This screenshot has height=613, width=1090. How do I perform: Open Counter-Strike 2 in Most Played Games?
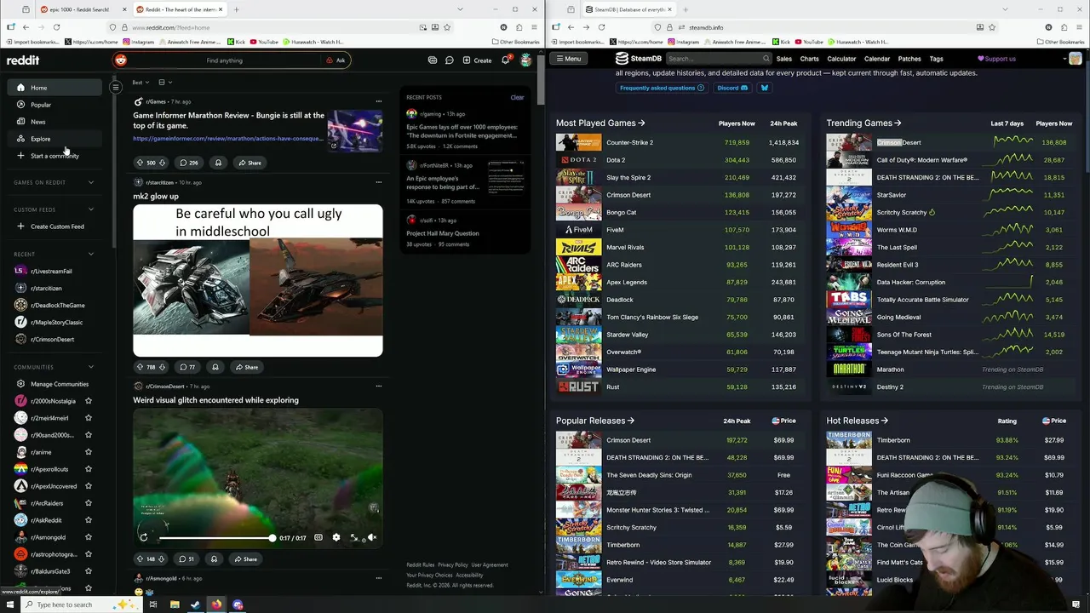(x=629, y=142)
